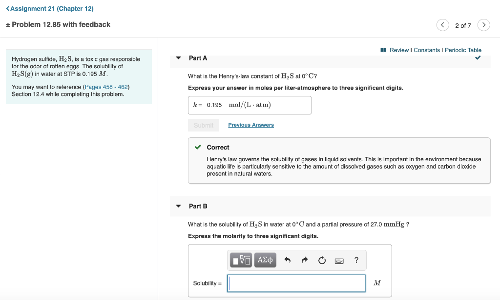Go to next problem arrow
Image resolution: width=500 pixels, height=300 pixels.
tap(483, 25)
